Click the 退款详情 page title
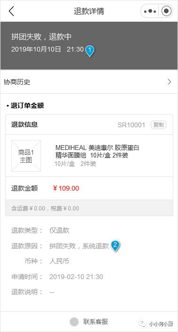This screenshot has height=332, width=178. tap(89, 11)
